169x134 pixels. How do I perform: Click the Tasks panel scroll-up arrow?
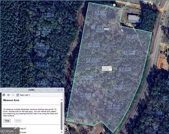(x=61, y=100)
